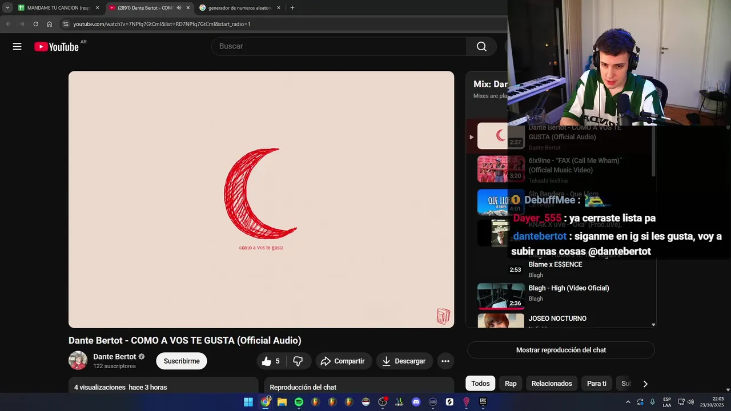The width and height of the screenshot is (731, 411).
Task: Download the video via Descargar
Action: click(404, 361)
